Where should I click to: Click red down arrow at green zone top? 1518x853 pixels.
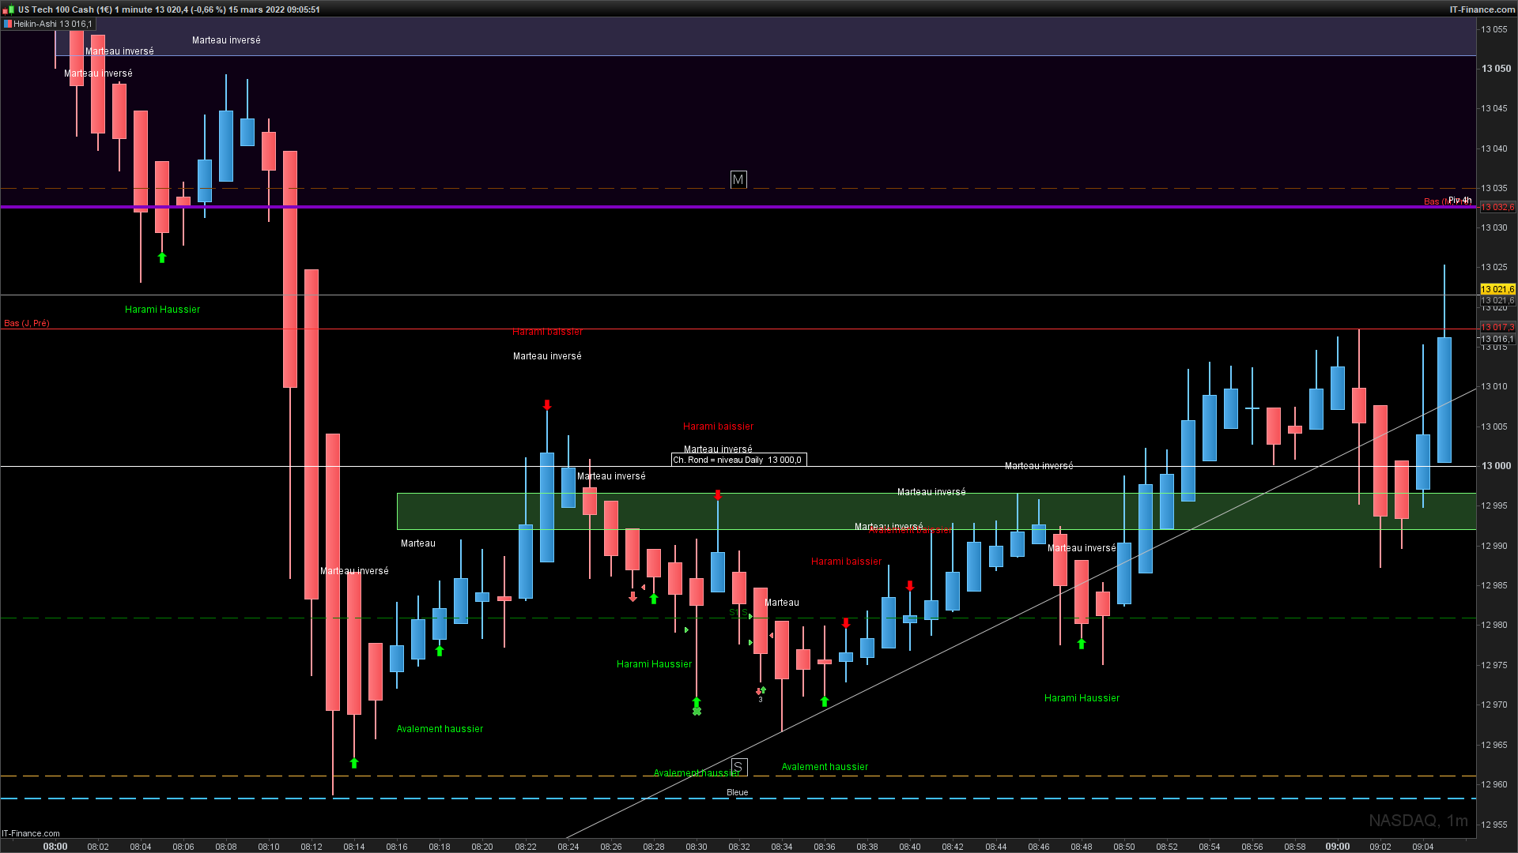click(718, 495)
